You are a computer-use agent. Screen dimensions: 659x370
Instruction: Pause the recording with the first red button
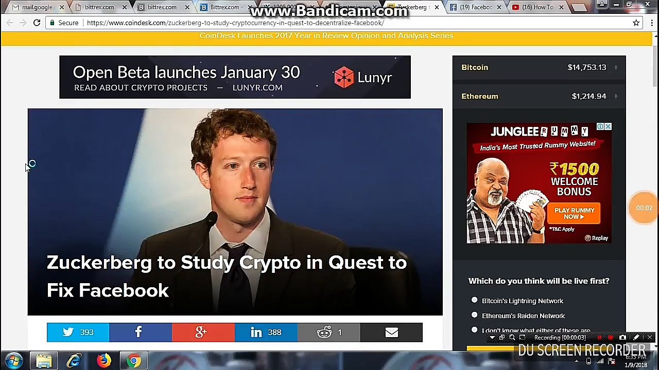pyautogui.click(x=599, y=338)
